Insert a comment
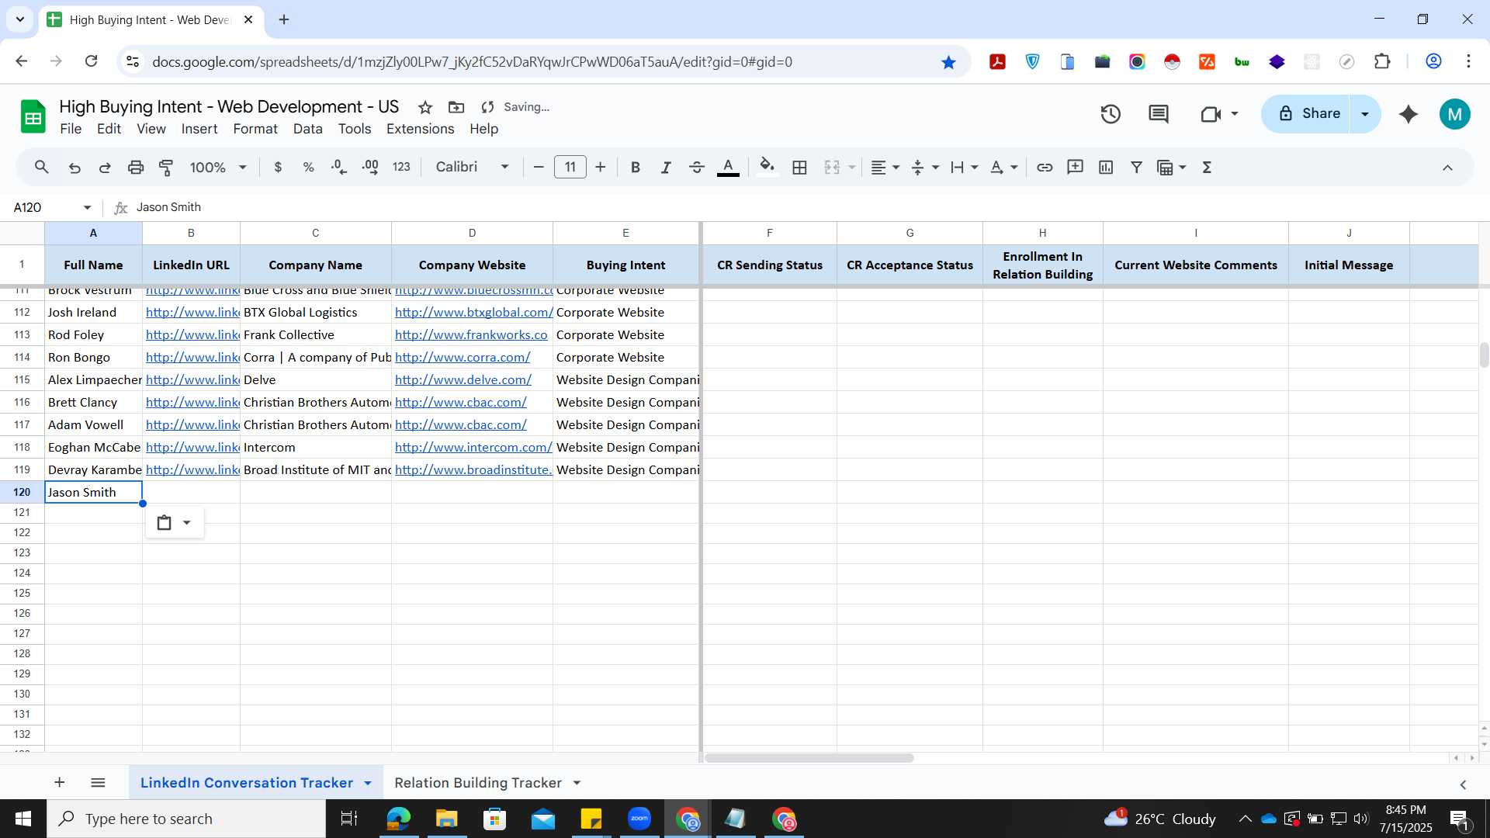Screen dimensions: 1490x838 1075,167
